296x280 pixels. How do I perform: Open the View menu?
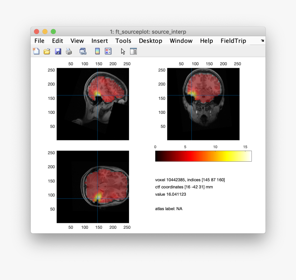tap(77, 41)
